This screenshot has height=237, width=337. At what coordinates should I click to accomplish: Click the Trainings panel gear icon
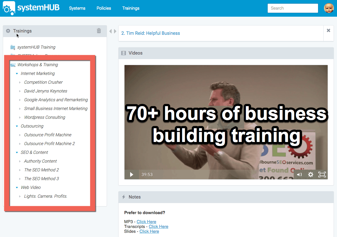pyautogui.click(x=8, y=31)
